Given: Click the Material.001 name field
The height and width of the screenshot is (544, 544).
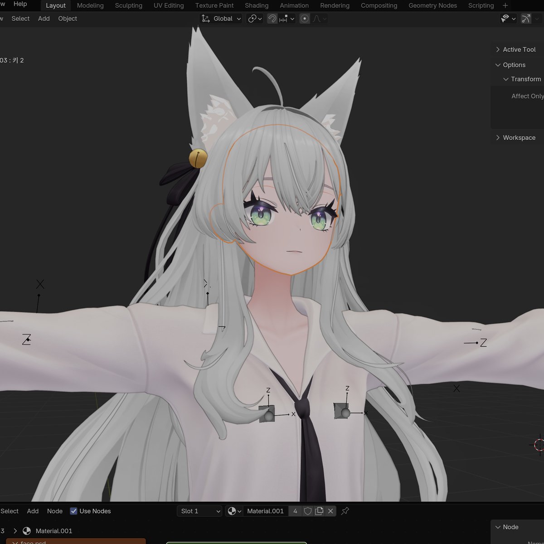Looking at the screenshot, I should [x=266, y=511].
